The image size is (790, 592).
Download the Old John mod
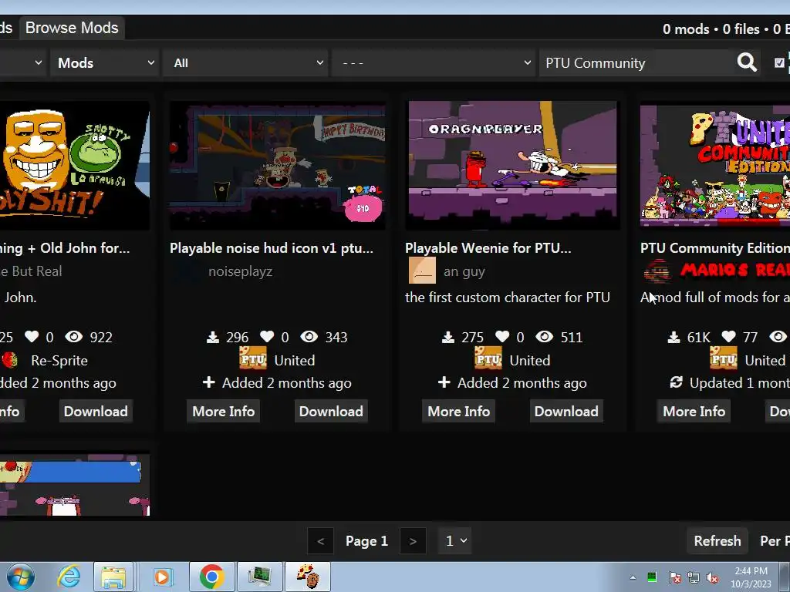pyautogui.click(x=96, y=412)
